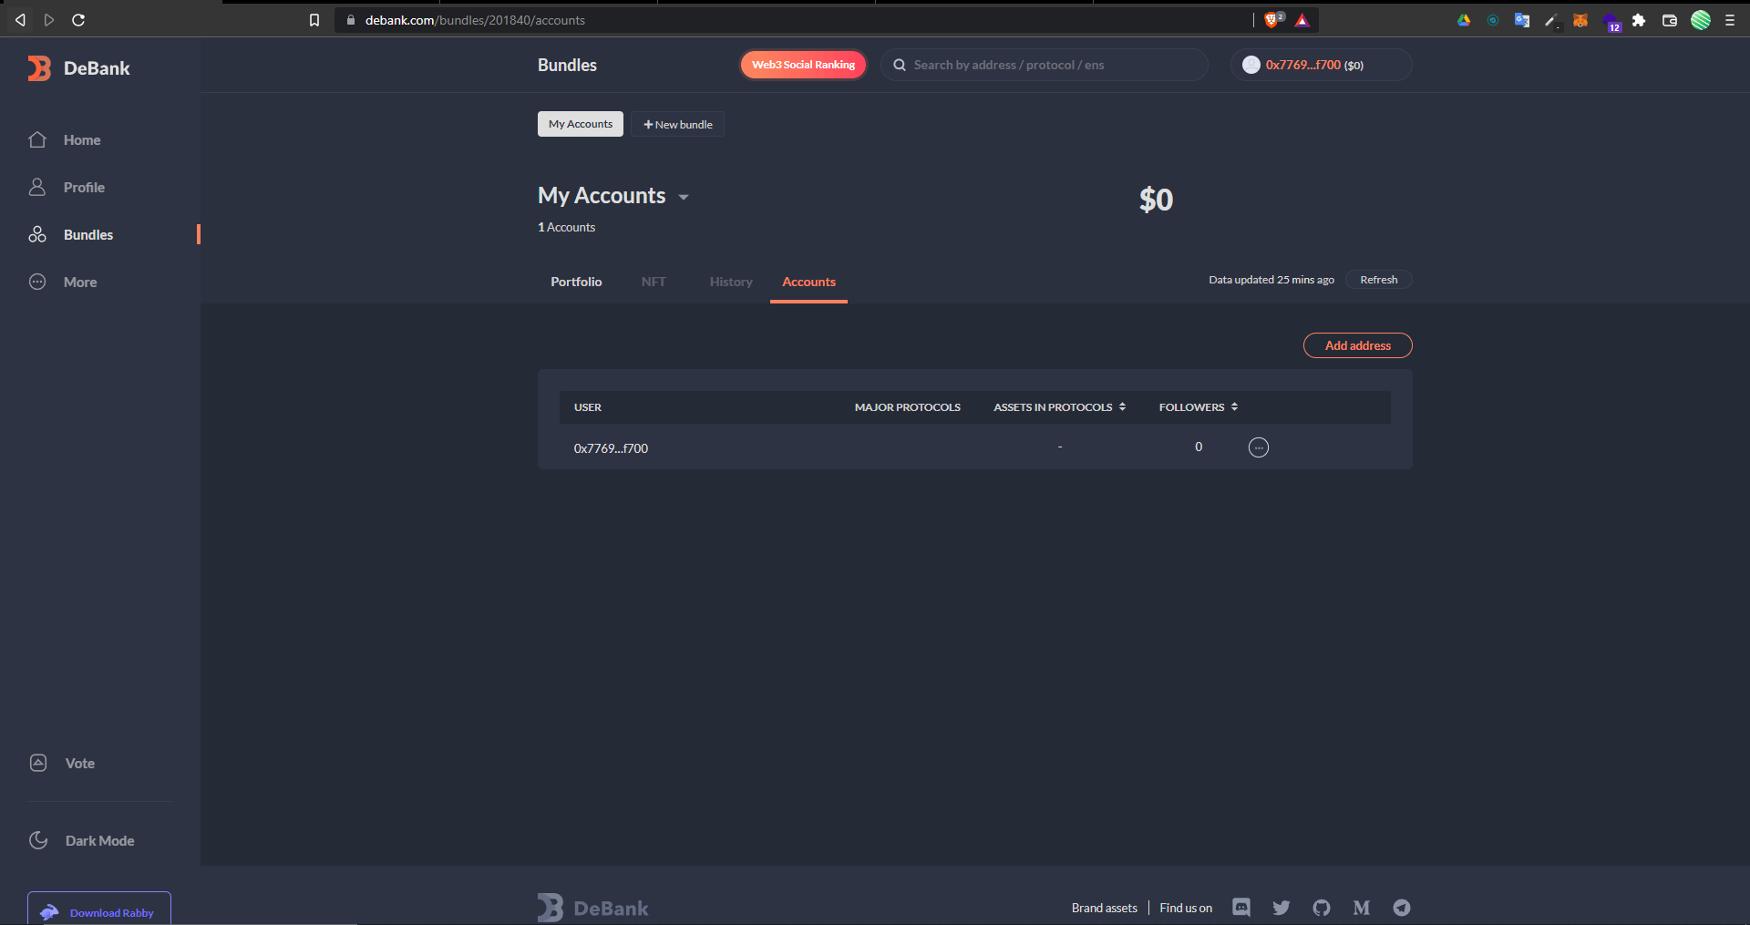Open the Telegram icon in footer

[1402, 908]
